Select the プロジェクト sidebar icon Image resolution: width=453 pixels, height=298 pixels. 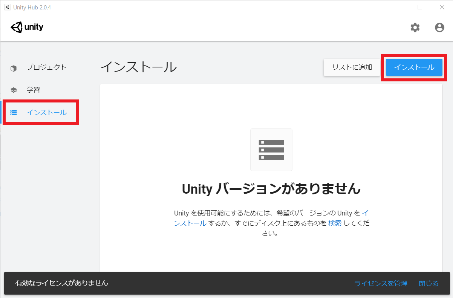[14, 67]
